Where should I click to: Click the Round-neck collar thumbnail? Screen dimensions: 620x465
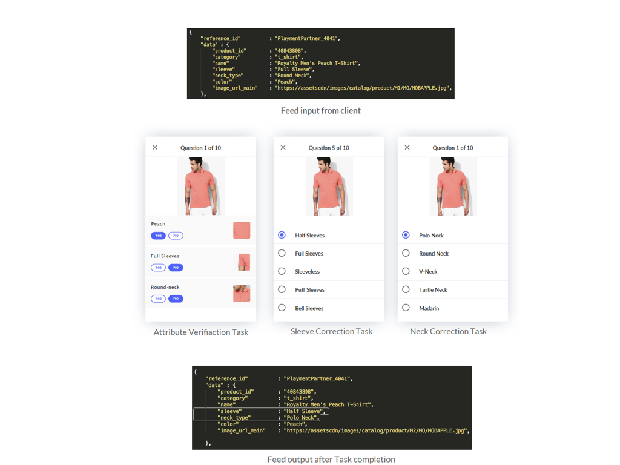point(242,294)
